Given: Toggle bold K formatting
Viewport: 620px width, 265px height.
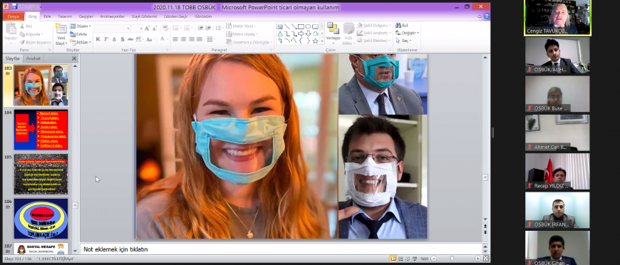Looking at the screenshot, I should (x=98, y=39).
